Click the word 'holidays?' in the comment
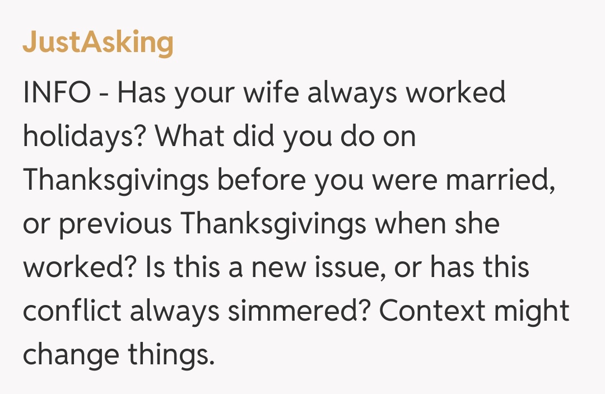 tap(81, 137)
